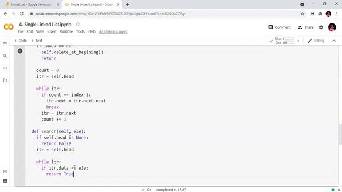342x192 pixels.
Task: Open Chrome profile avatar
Action: tap(329, 14)
